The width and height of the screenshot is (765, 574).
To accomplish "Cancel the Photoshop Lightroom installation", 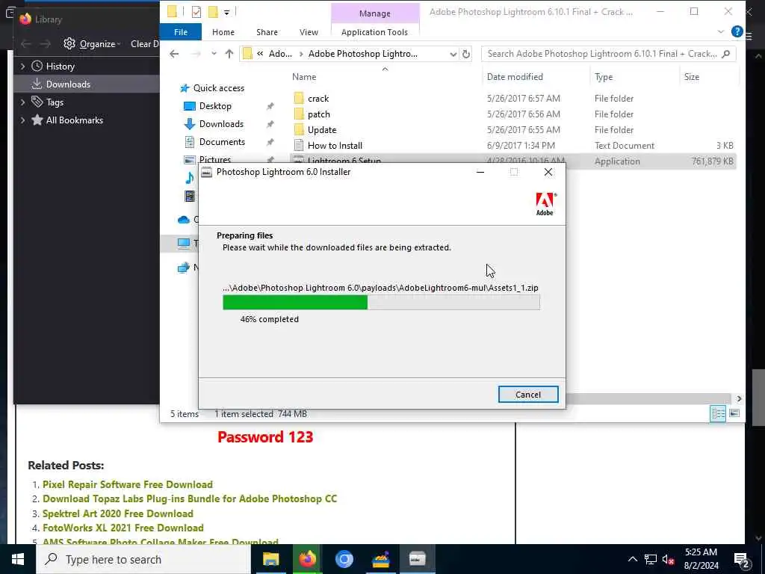I will click(528, 395).
